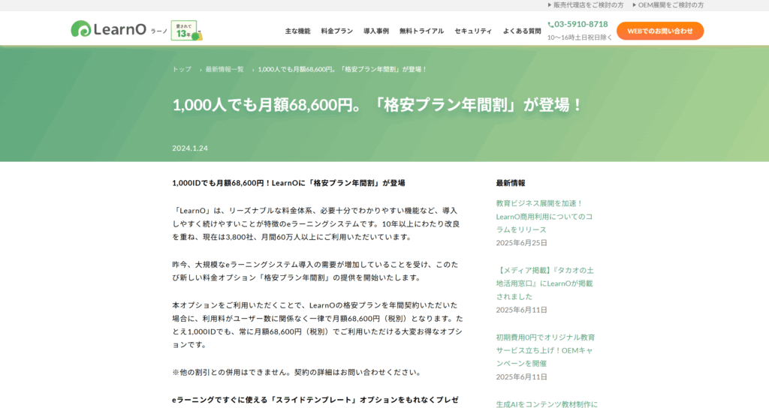Click the date 2025年6月25日

click(x=521, y=243)
